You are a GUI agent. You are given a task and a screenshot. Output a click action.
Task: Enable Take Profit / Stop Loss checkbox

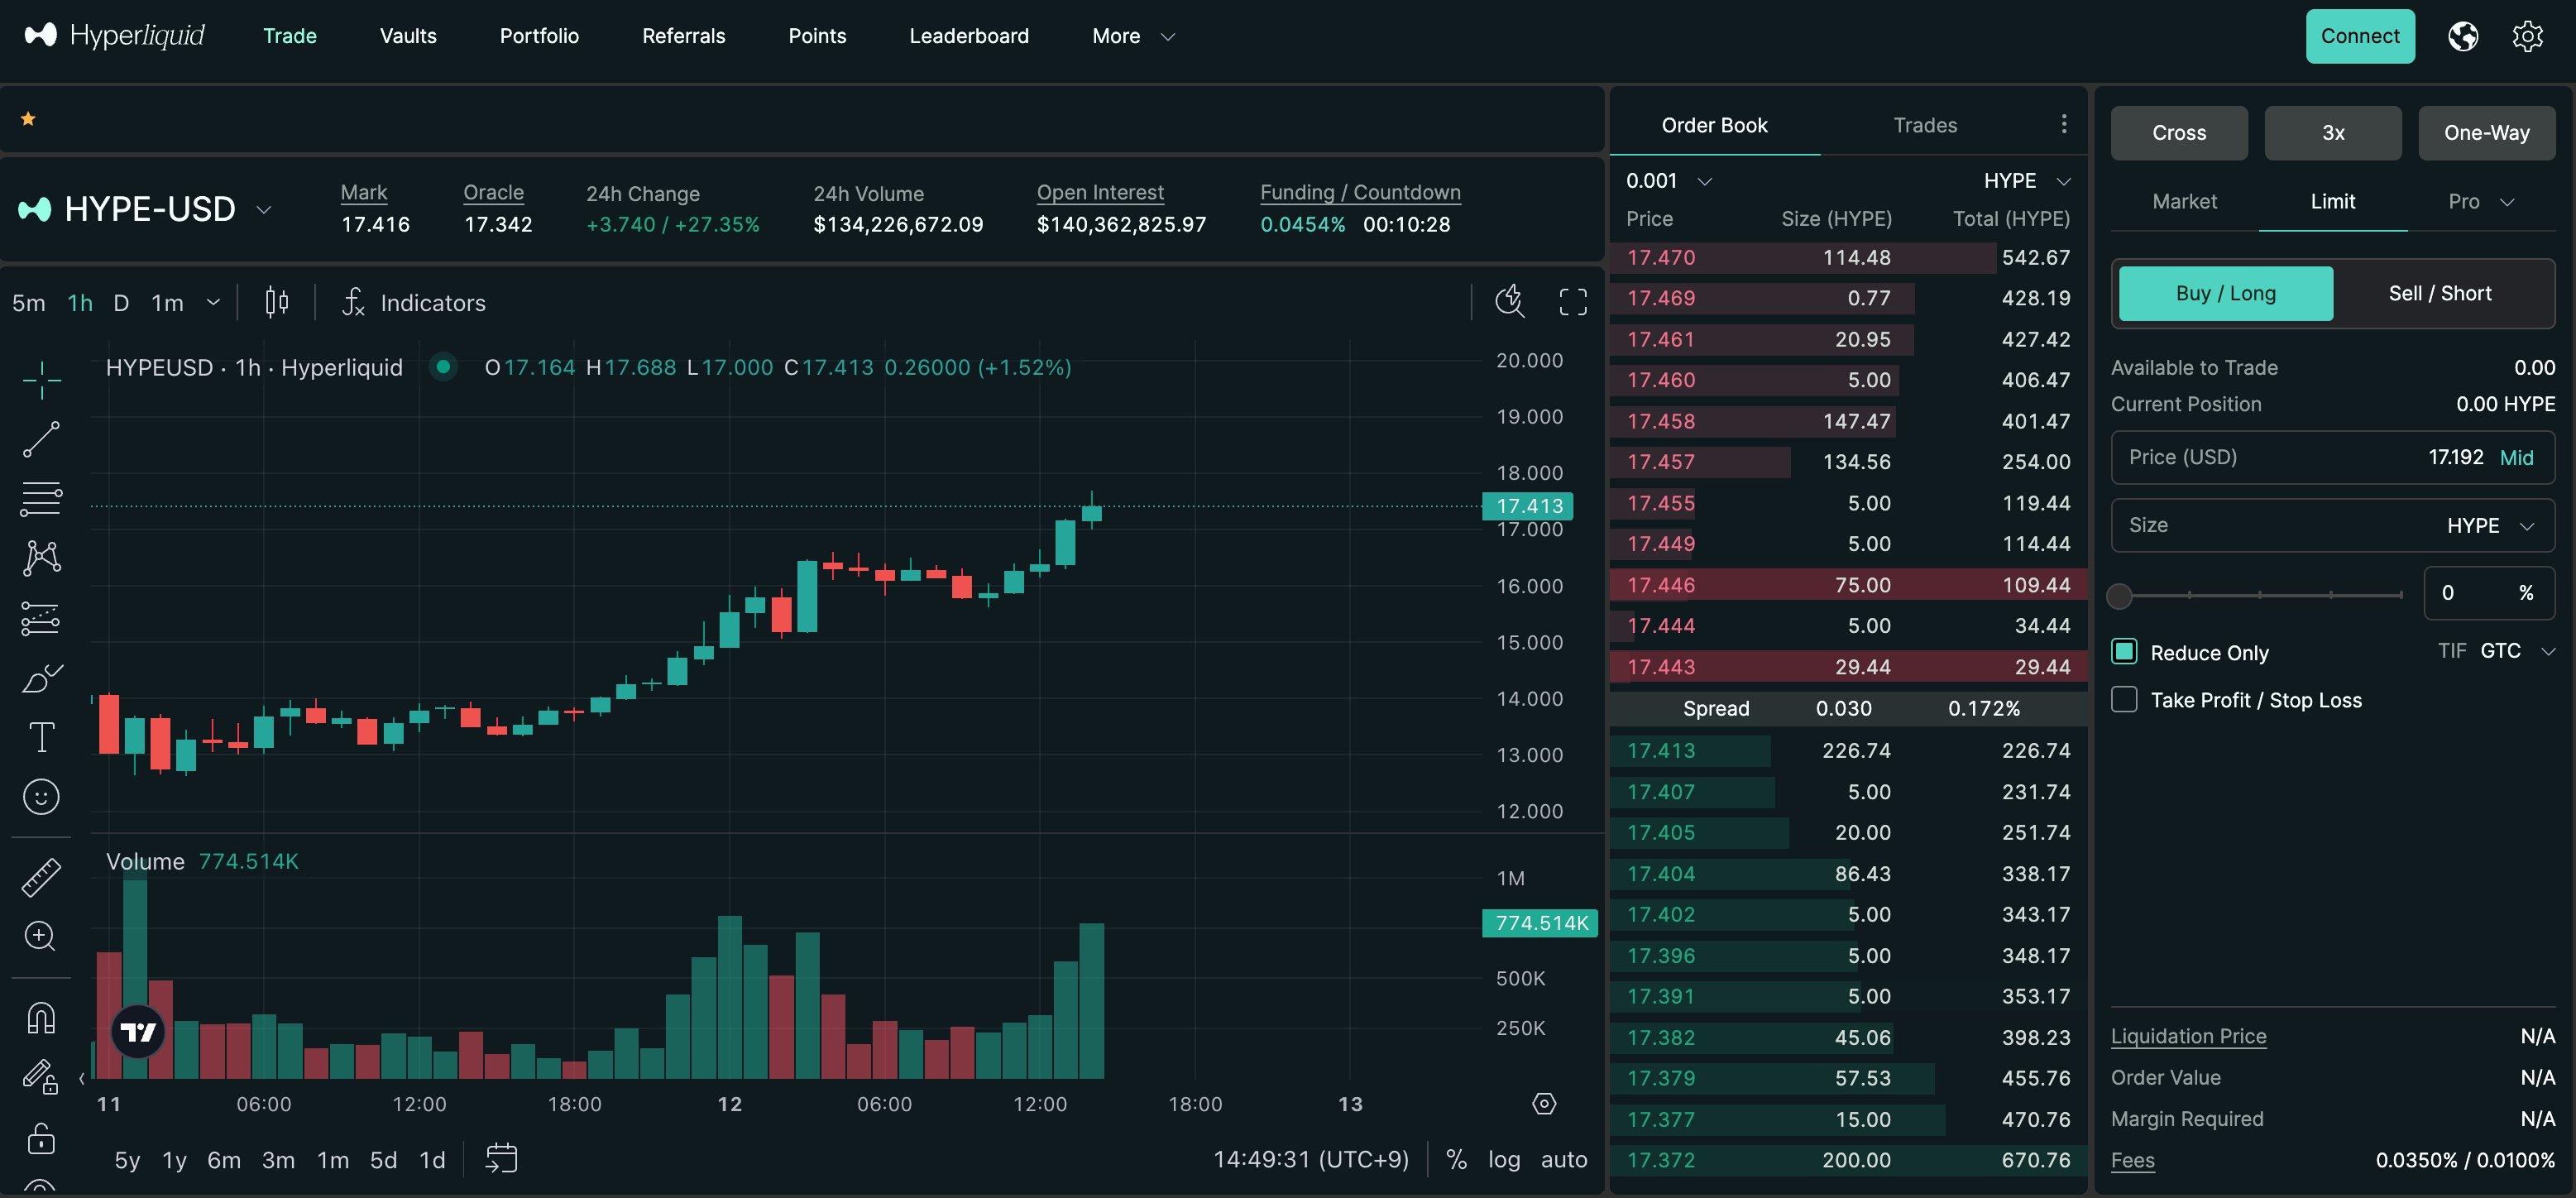[x=2124, y=699]
